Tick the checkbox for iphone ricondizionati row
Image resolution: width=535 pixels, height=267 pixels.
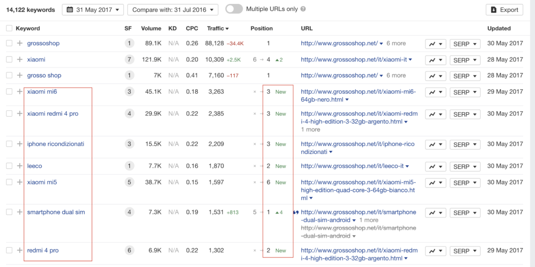coord(9,144)
